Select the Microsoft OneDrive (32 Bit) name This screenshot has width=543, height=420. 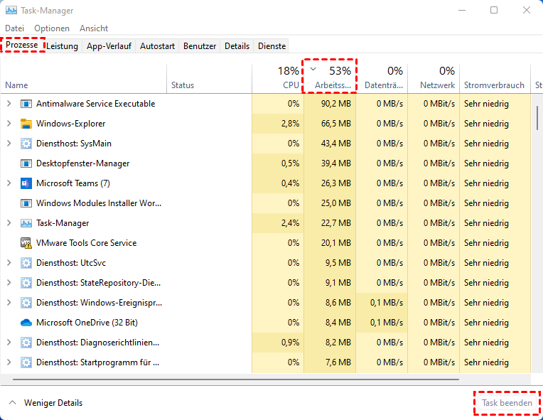click(x=87, y=323)
